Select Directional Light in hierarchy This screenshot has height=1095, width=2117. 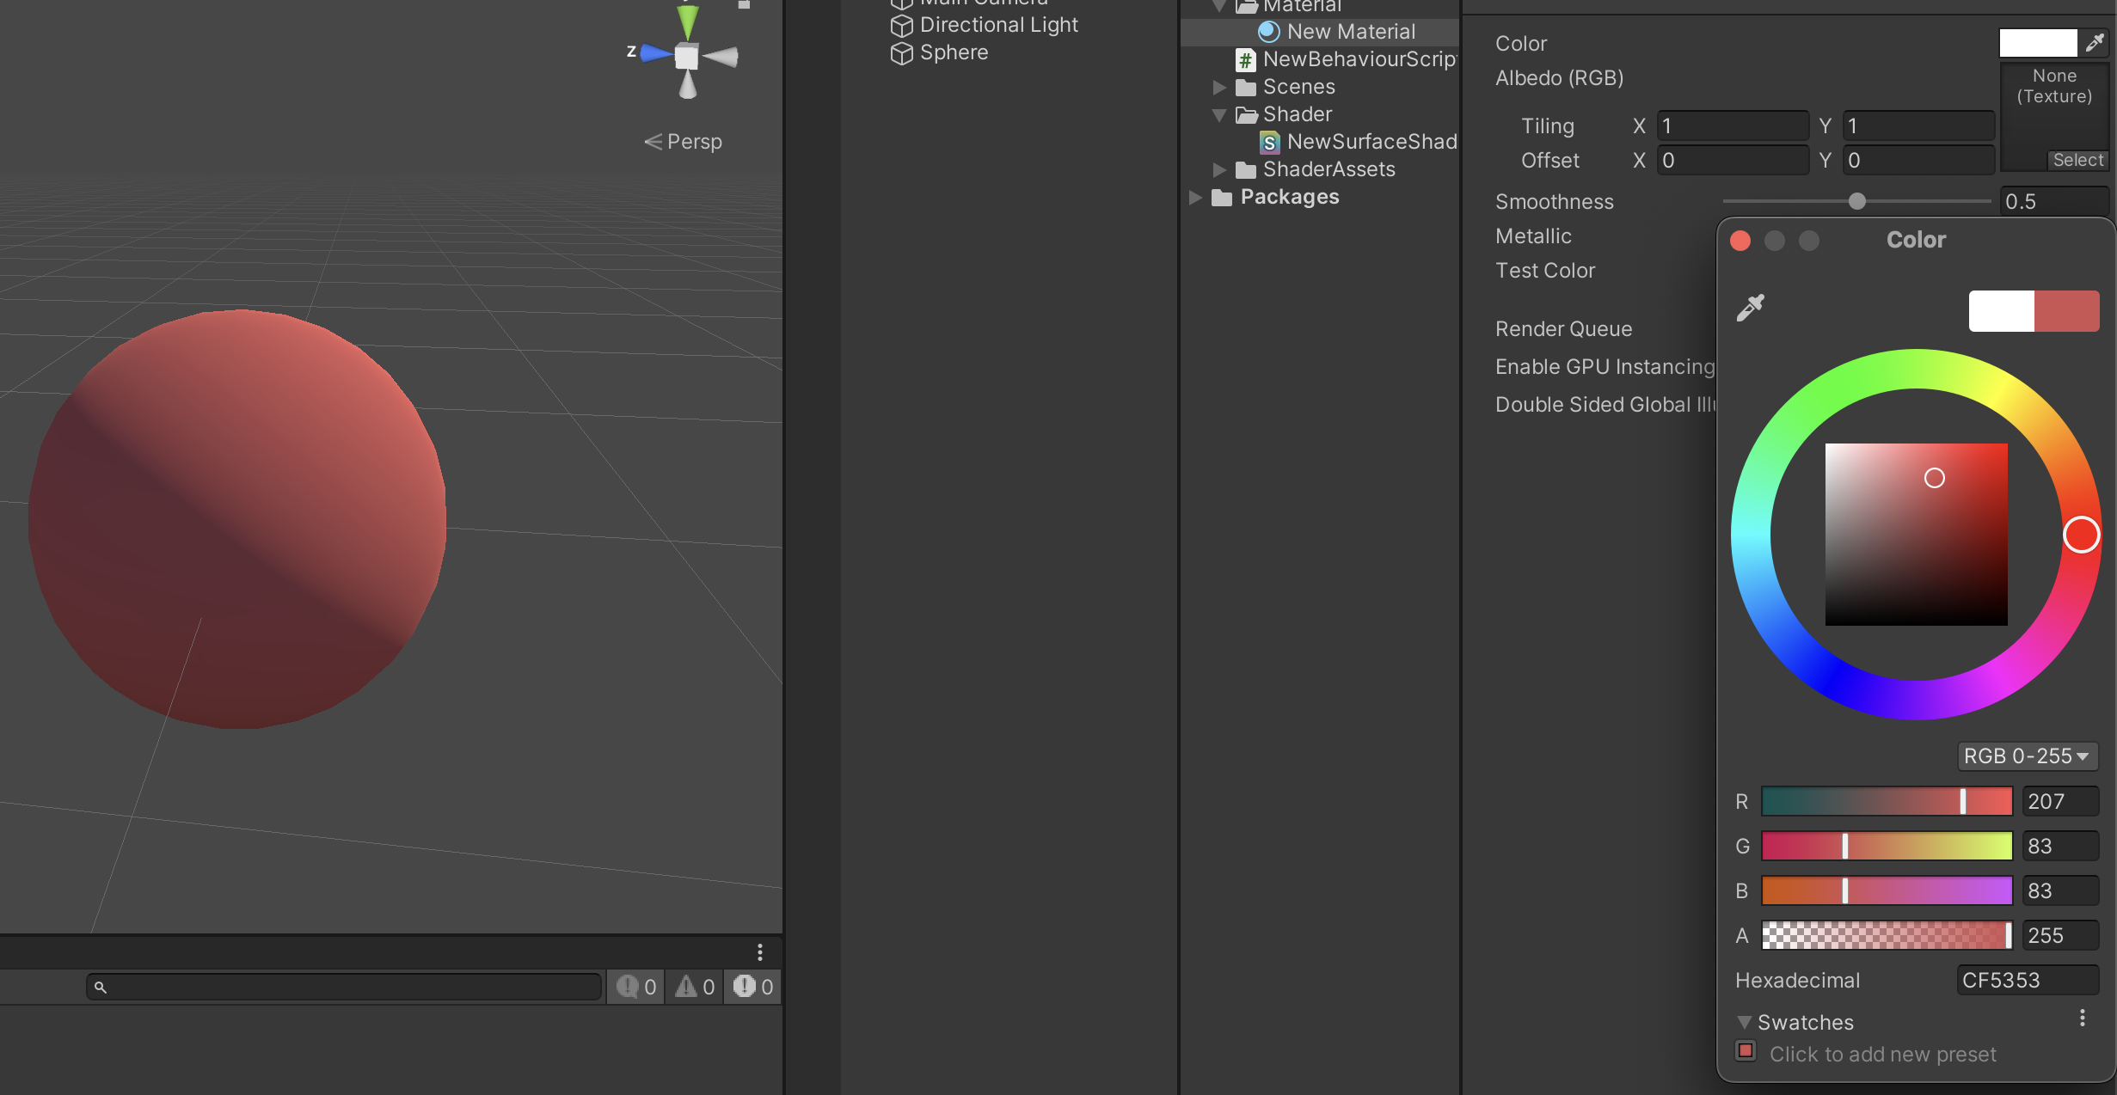997,25
